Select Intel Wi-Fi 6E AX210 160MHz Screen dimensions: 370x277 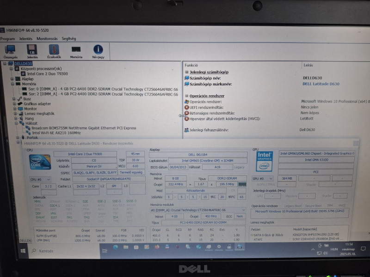56,133
